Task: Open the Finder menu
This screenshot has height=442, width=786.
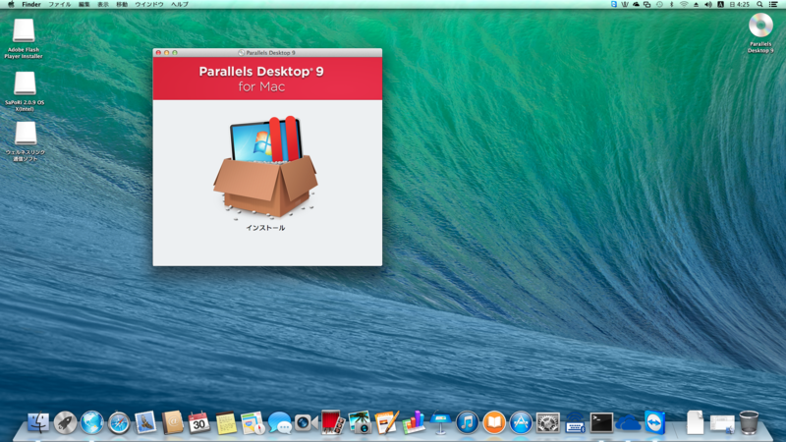Action: (31, 4)
